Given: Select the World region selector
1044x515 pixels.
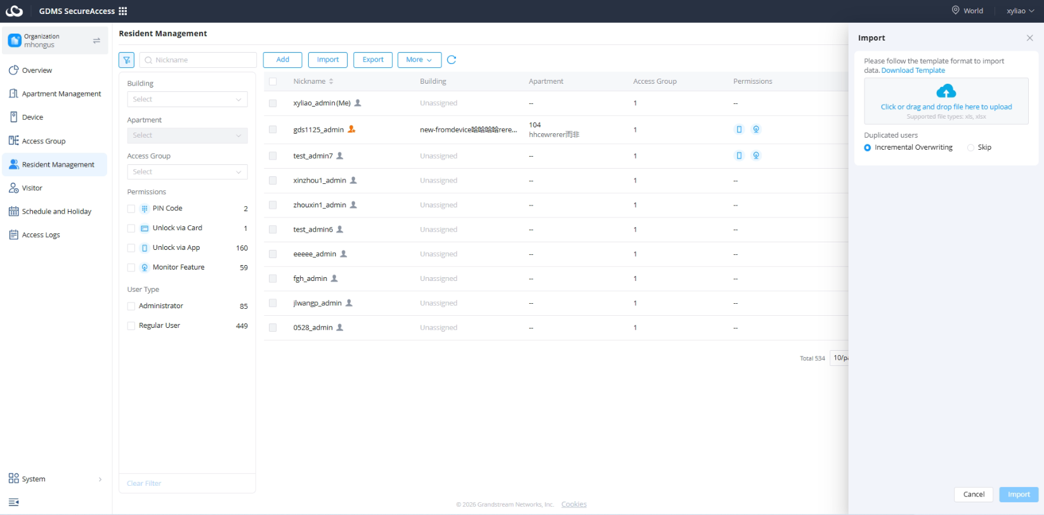Looking at the screenshot, I should [967, 11].
